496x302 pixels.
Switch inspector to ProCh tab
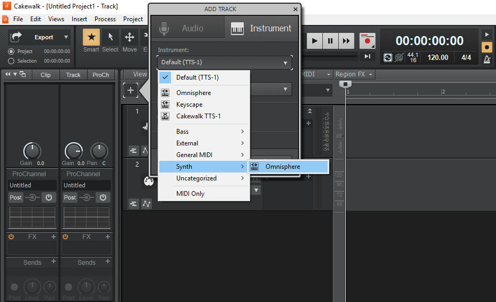(x=100, y=75)
